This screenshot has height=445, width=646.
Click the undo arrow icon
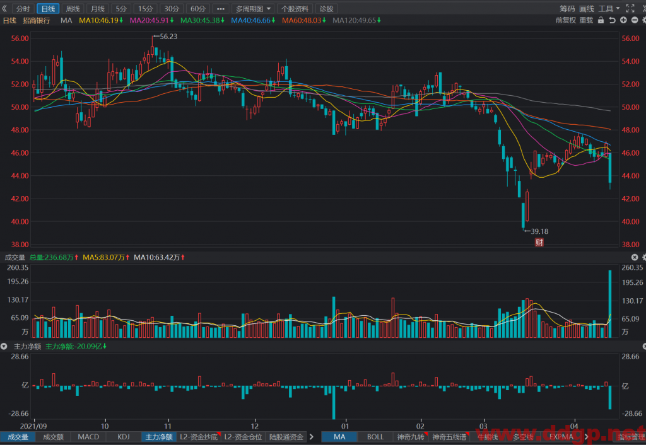coord(612,20)
